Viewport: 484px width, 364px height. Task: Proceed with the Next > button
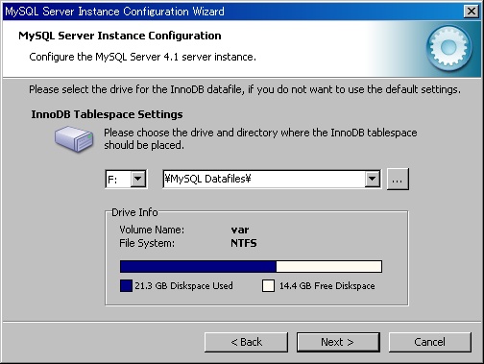338,342
